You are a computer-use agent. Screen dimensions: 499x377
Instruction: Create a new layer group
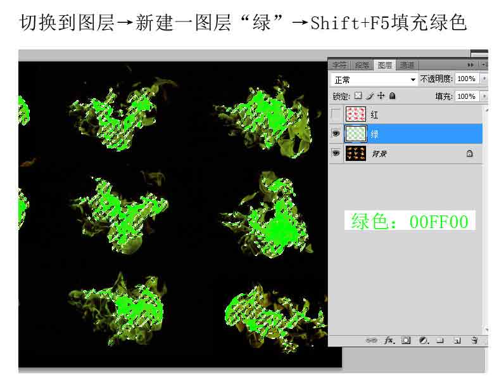point(440,340)
